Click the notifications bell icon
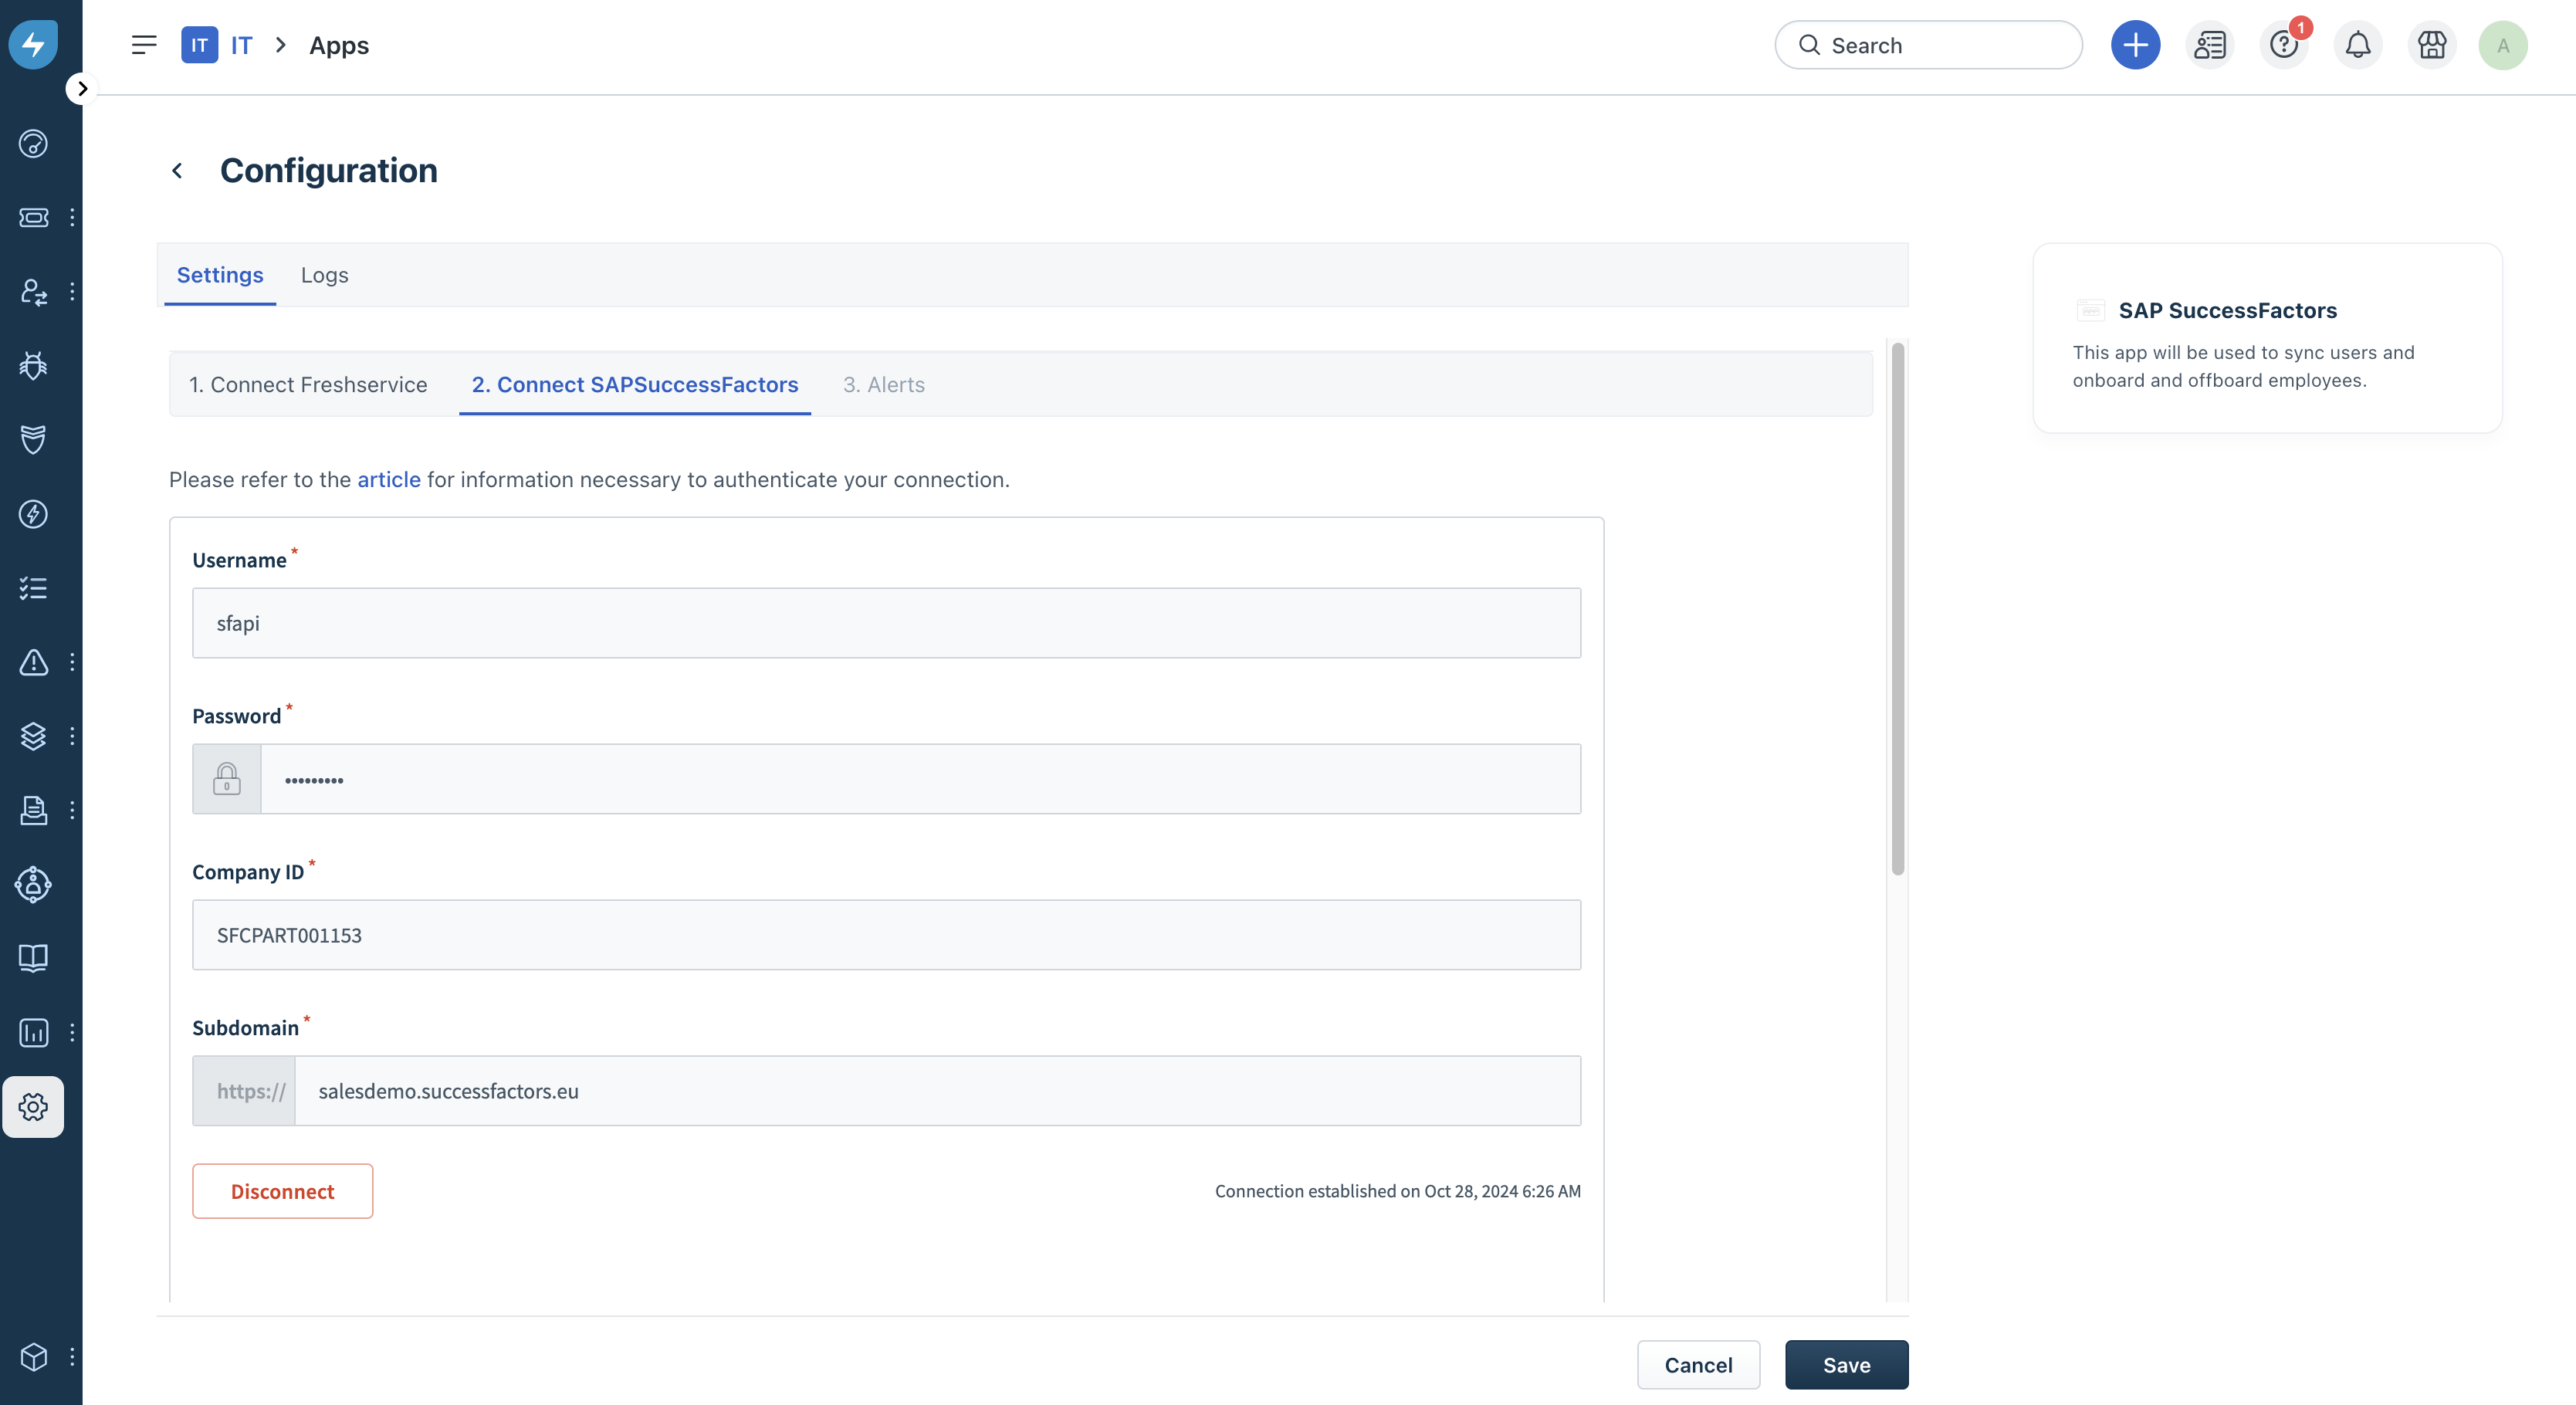The width and height of the screenshot is (2576, 1405). click(x=2357, y=45)
